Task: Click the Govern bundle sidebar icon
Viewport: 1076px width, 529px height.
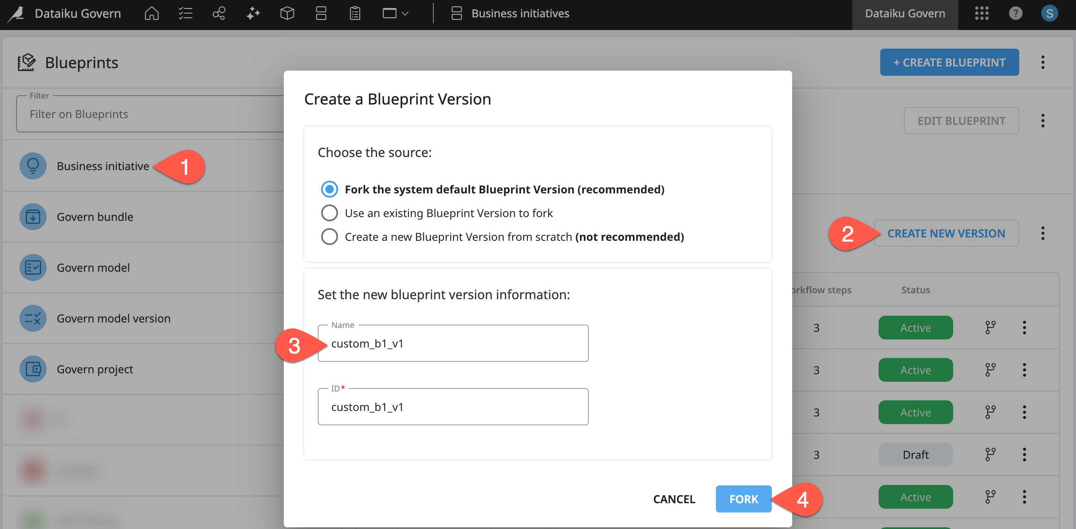Action: [x=32, y=217]
